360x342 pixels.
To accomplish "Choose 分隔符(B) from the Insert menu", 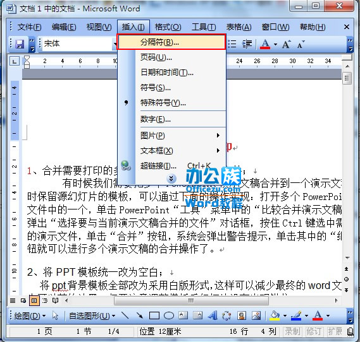I will pyautogui.click(x=171, y=42).
